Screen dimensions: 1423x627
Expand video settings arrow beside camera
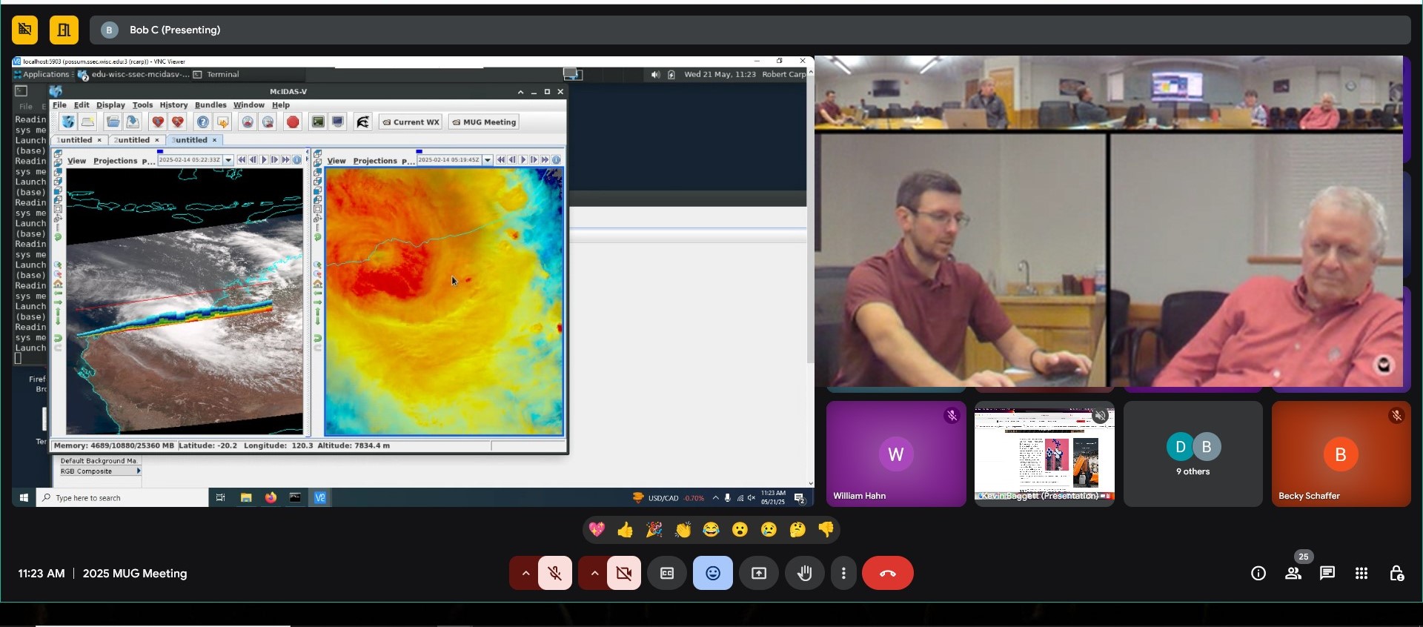tap(594, 574)
